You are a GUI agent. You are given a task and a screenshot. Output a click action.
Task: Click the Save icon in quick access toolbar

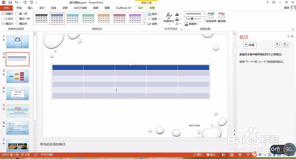[10, 2]
